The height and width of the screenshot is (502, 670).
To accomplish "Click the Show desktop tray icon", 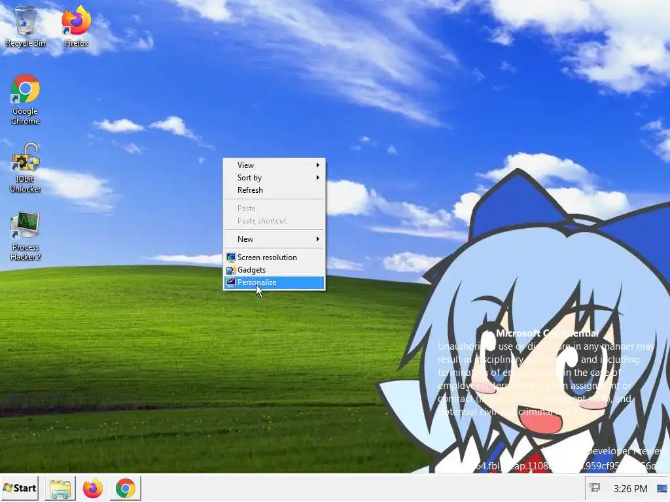I will pos(662,488).
